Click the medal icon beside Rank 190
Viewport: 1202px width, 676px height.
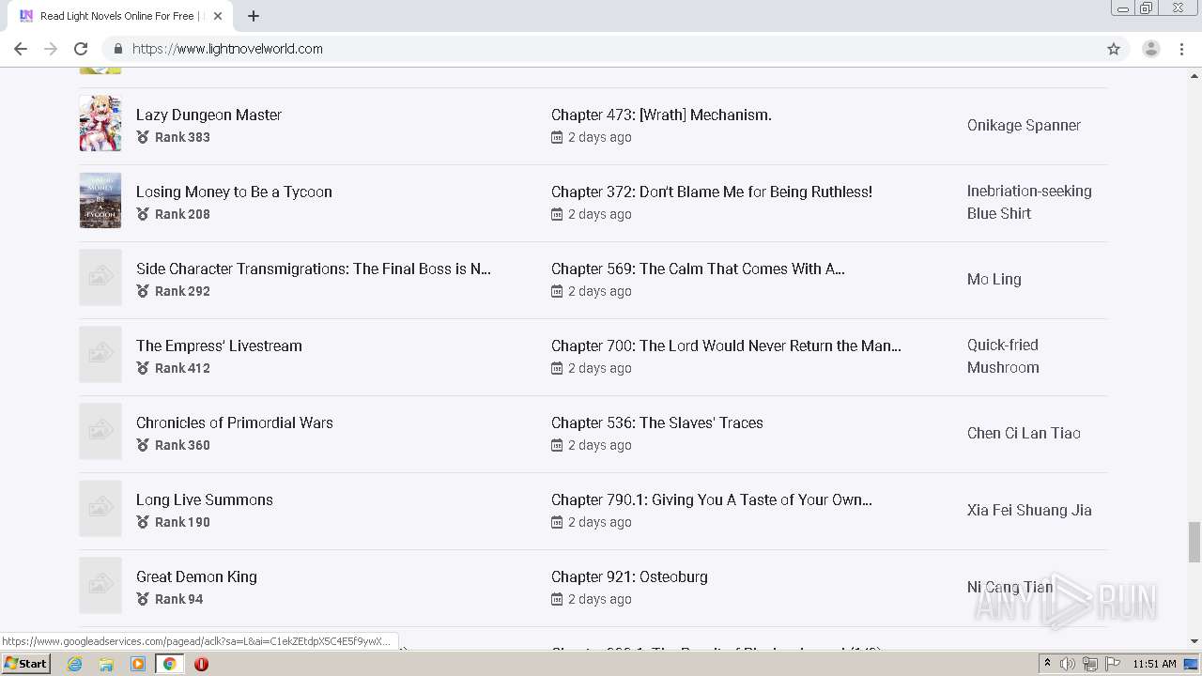pyautogui.click(x=143, y=522)
